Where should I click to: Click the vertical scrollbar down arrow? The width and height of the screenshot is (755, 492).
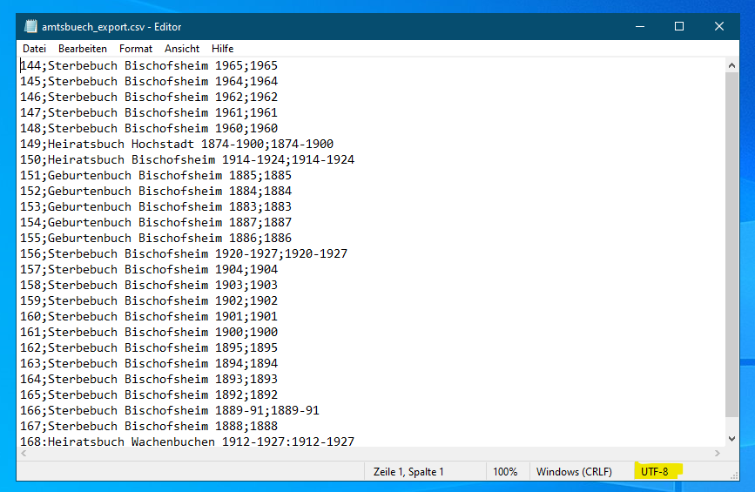(x=732, y=439)
